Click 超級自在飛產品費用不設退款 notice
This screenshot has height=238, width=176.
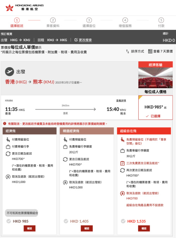point(145,205)
